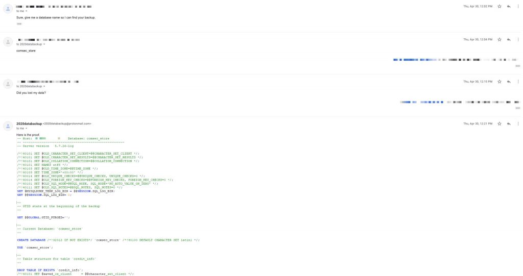
Task: Show trimmed content under 'Did you lost my data?'
Action: coord(517,108)
